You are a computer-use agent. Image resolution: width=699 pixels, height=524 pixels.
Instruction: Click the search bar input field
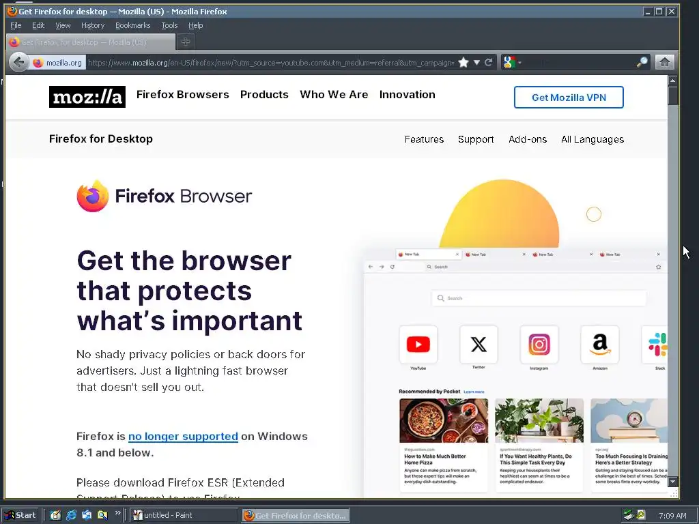coord(579,62)
